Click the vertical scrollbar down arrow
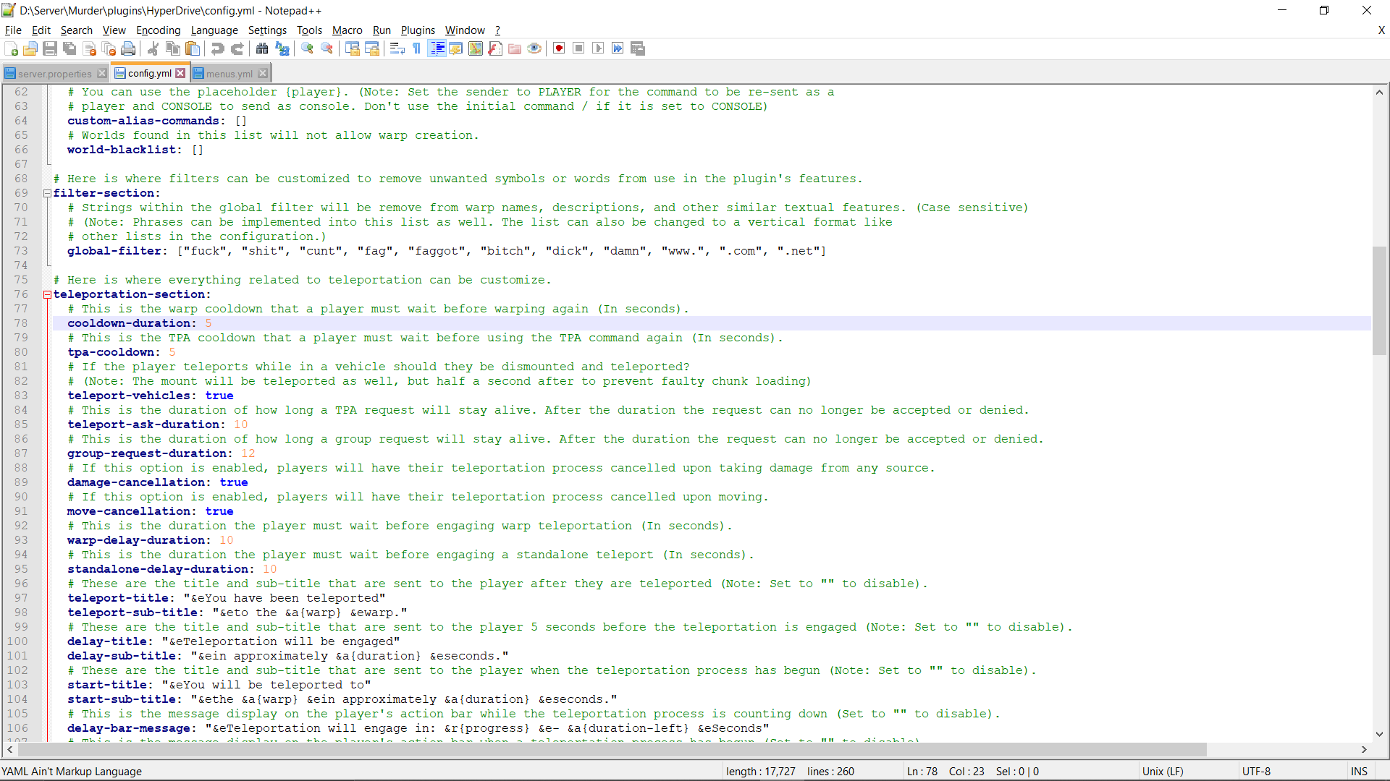This screenshot has height=781, width=1390. coord(1379,734)
